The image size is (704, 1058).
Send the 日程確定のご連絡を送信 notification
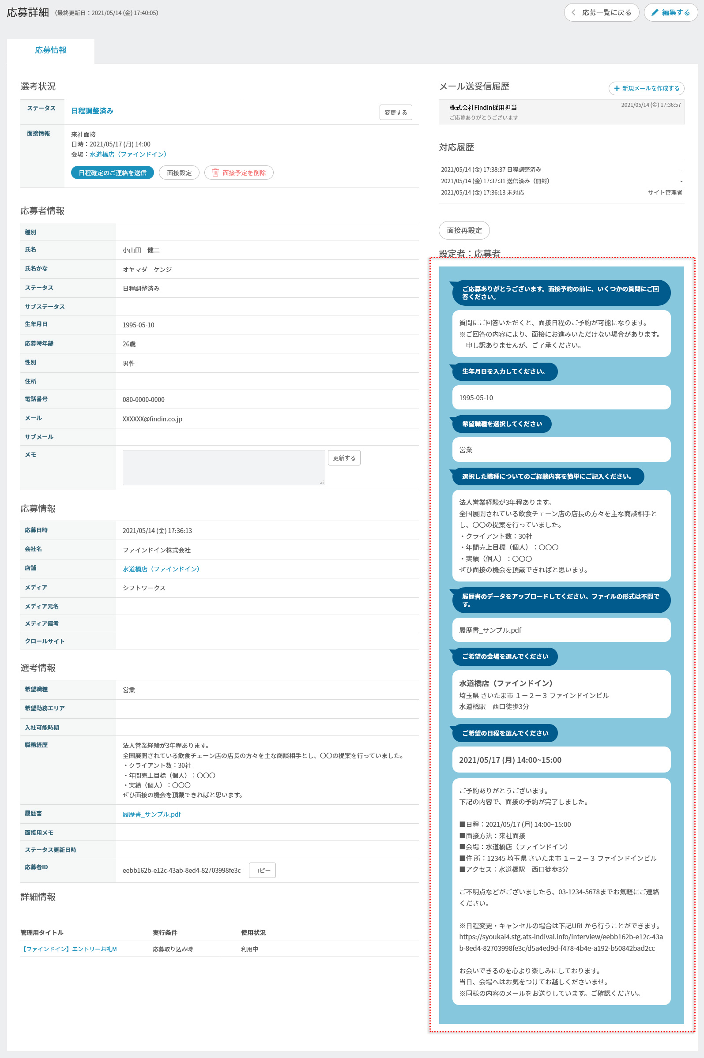(x=112, y=173)
